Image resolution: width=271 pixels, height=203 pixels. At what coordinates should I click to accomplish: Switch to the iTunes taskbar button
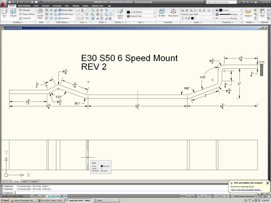click(106, 200)
